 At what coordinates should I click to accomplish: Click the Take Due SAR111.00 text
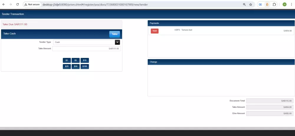(15, 24)
